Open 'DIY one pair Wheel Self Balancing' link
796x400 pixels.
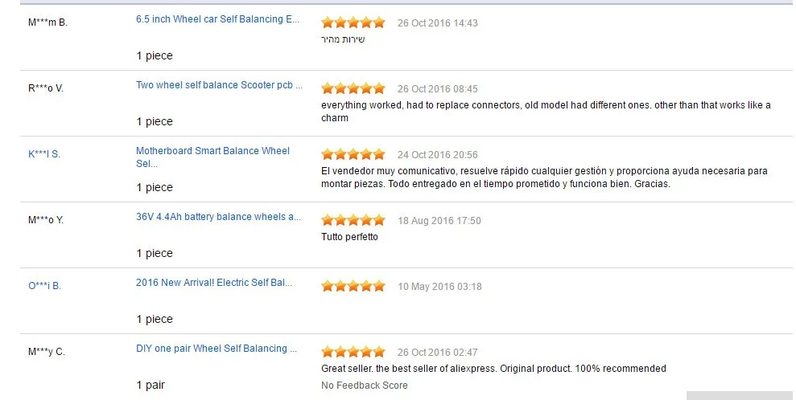217,349
